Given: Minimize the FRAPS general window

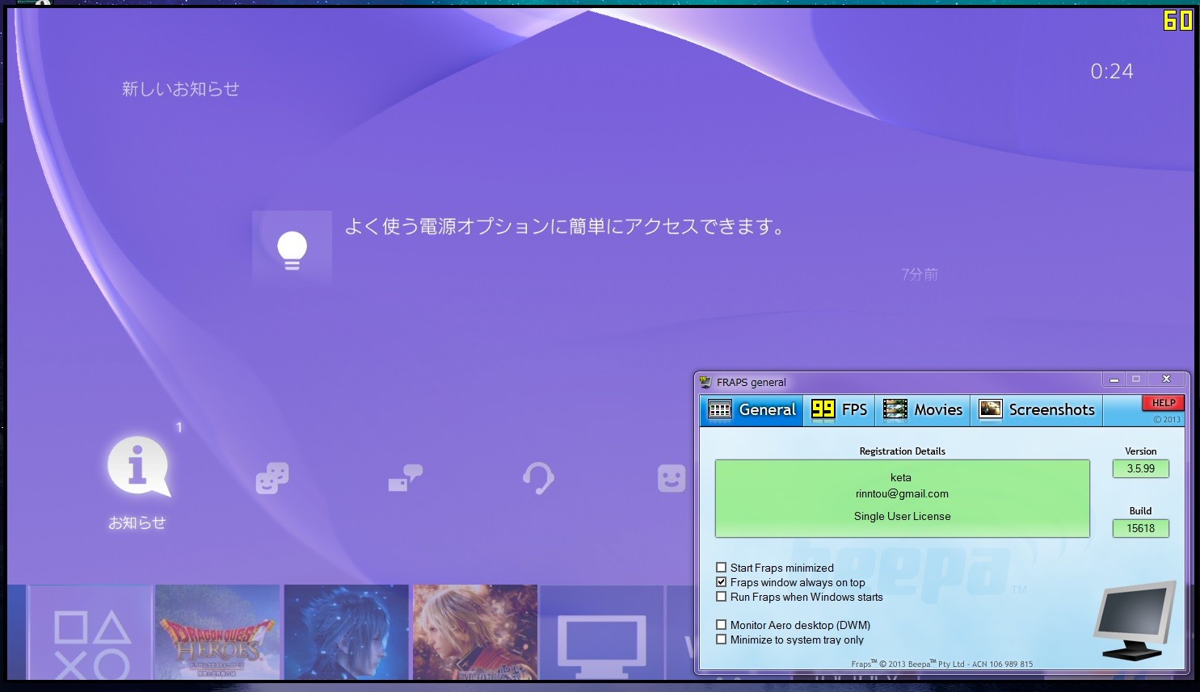Looking at the screenshot, I should coord(1114,380).
